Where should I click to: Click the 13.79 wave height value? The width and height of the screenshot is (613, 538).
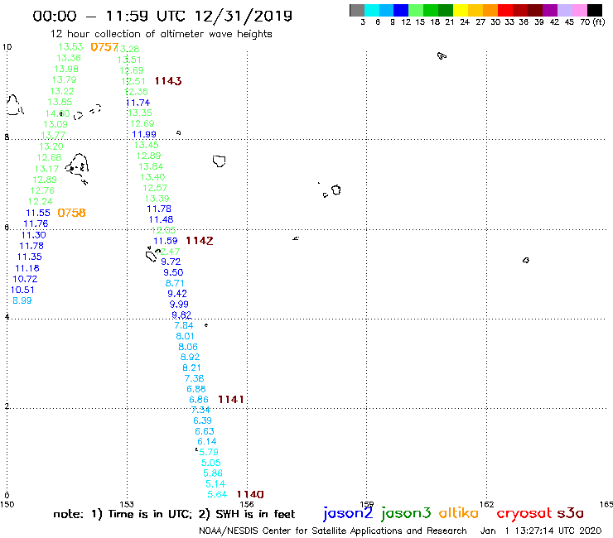[64, 79]
